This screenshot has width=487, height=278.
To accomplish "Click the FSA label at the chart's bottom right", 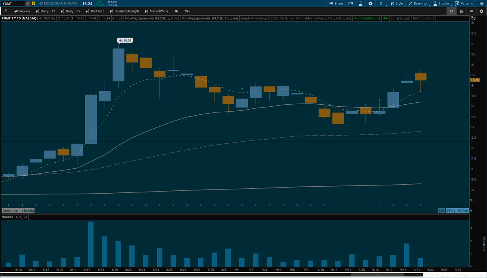I will (x=442, y=211).
